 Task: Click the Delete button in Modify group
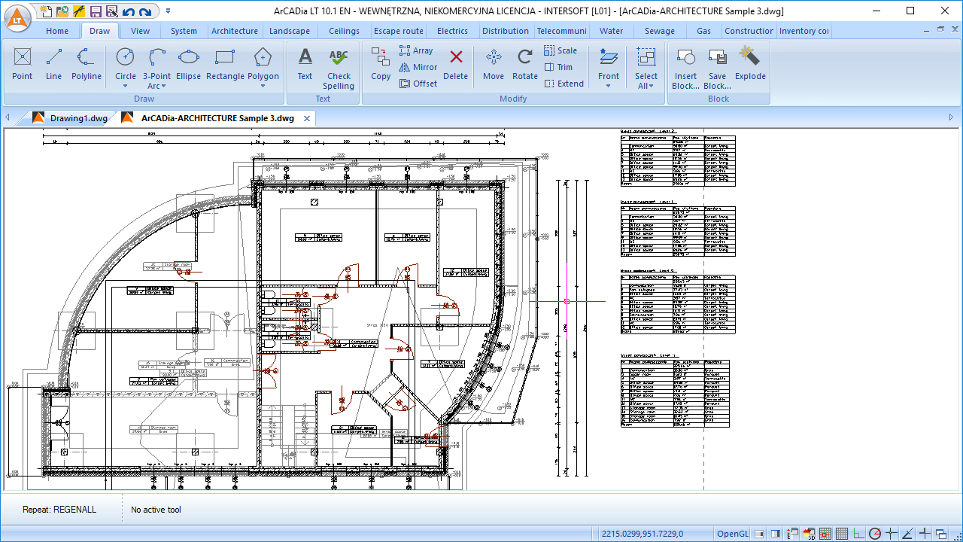pyautogui.click(x=456, y=64)
